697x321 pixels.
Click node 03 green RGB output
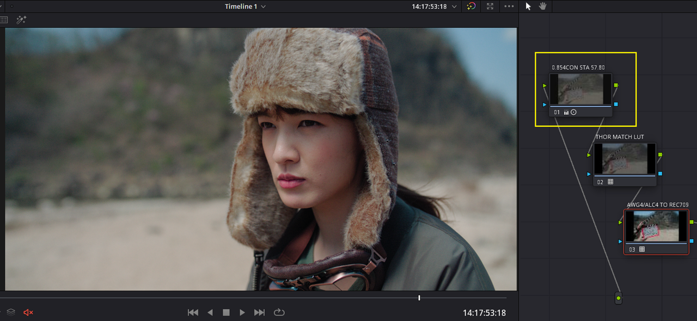click(x=692, y=222)
